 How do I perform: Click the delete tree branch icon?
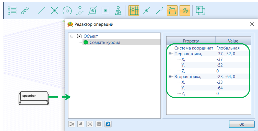(72, 124)
